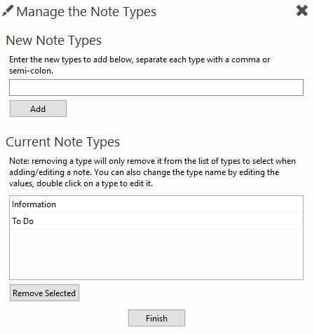Image resolution: width=314 pixels, height=334 pixels.
Task: Click the Current Note Types heading
Action: pyautogui.click(x=63, y=142)
